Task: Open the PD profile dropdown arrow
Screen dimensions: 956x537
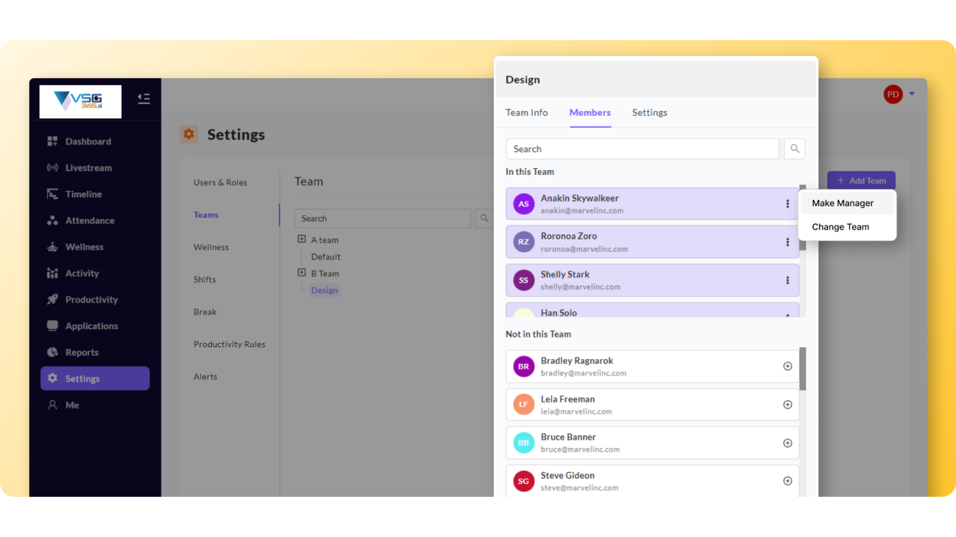Action: pyautogui.click(x=912, y=93)
